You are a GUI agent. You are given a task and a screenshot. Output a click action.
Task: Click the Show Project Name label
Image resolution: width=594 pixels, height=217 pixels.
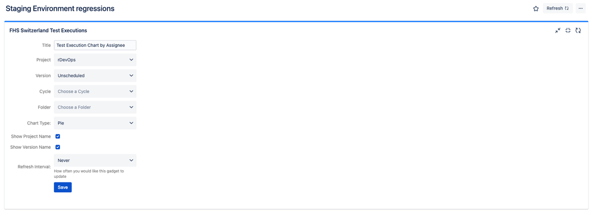pyautogui.click(x=31, y=136)
